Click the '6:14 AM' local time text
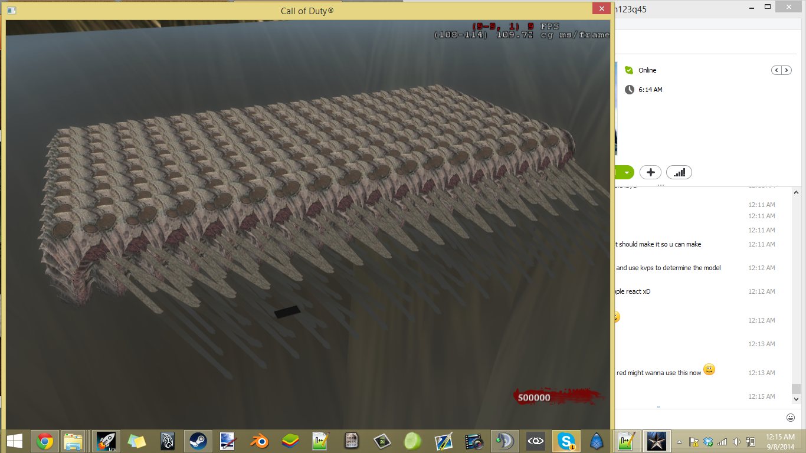This screenshot has width=806, height=453. (x=650, y=90)
